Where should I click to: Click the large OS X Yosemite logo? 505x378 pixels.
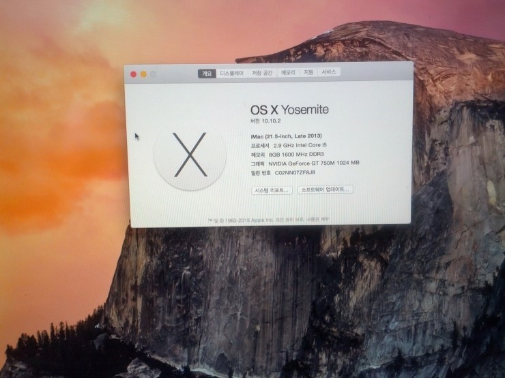190,155
